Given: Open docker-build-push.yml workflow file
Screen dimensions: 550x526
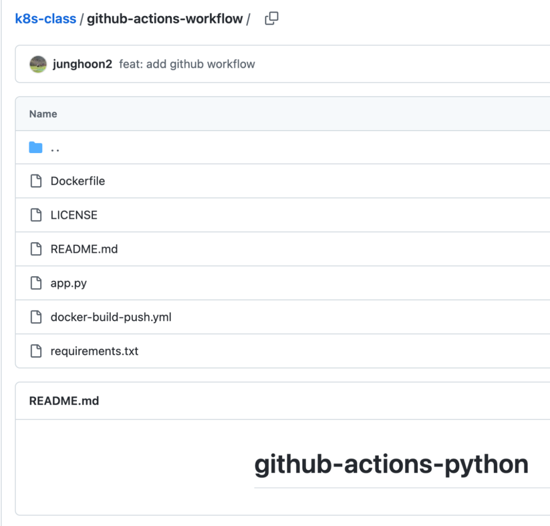Looking at the screenshot, I should tap(111, 317).
